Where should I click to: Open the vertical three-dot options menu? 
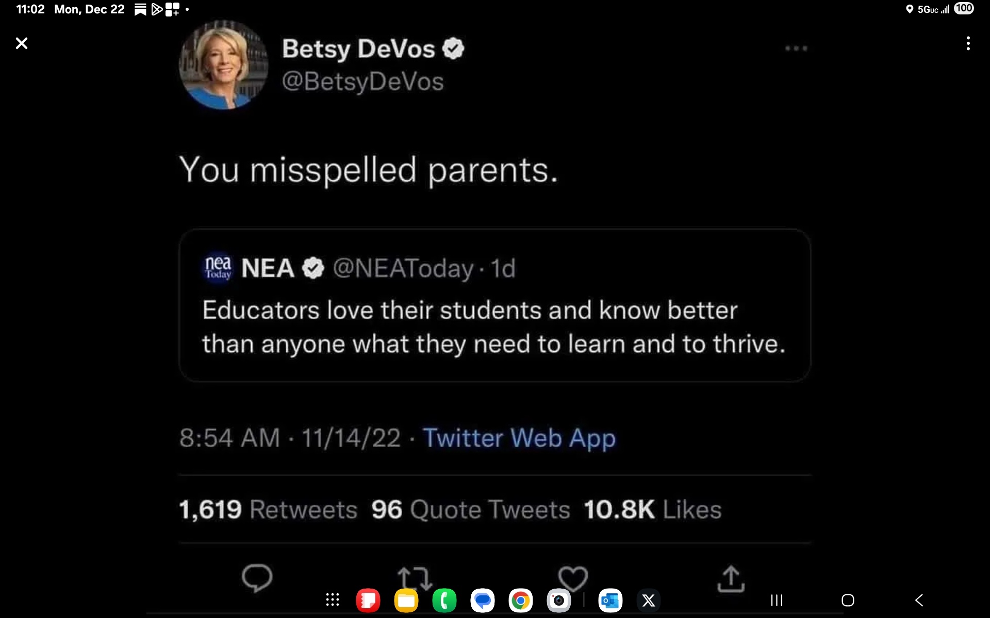point(968,43)
